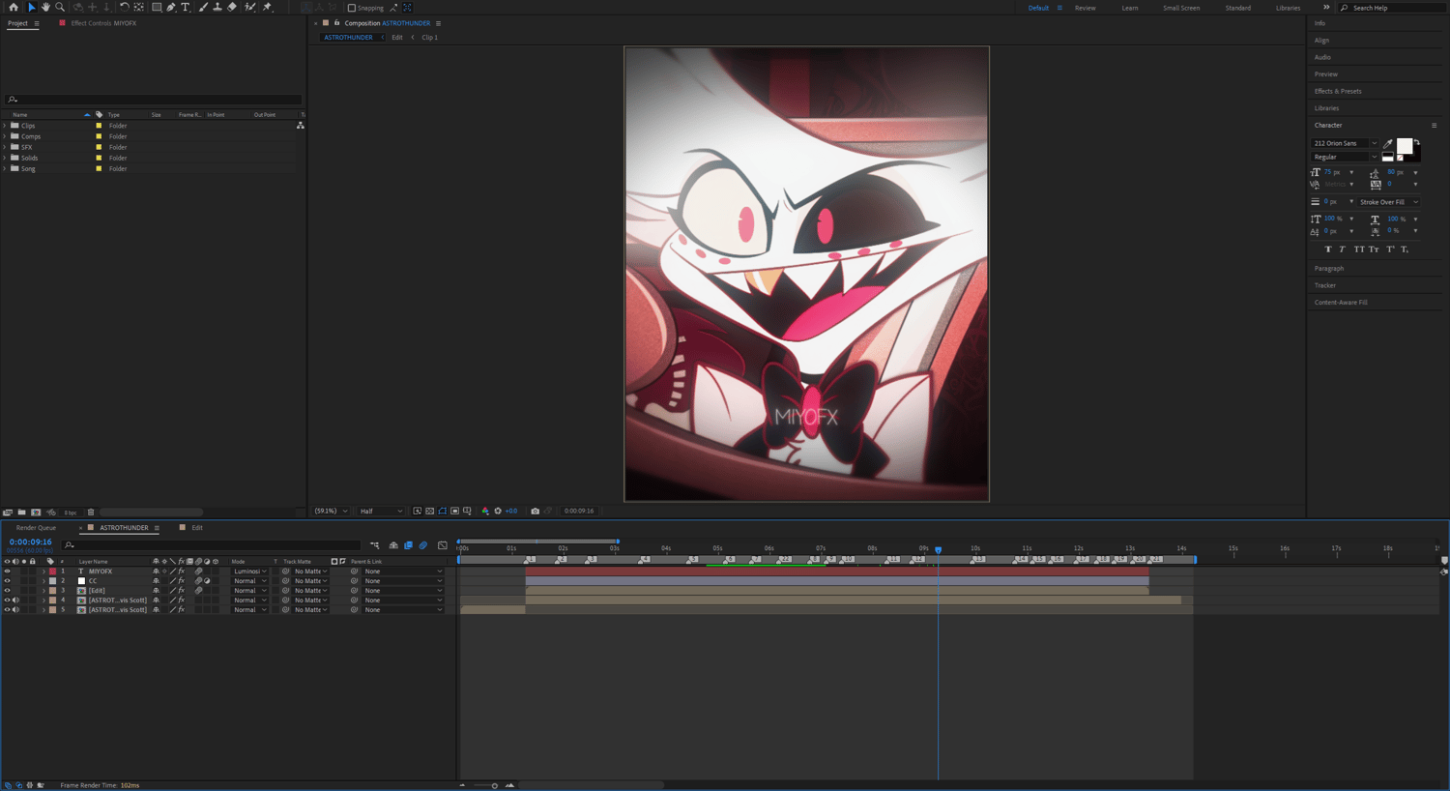Image resolution: width=1450 pixels, height=791 pixels.
Task: Select the Eraser tool
Action: 232,7
